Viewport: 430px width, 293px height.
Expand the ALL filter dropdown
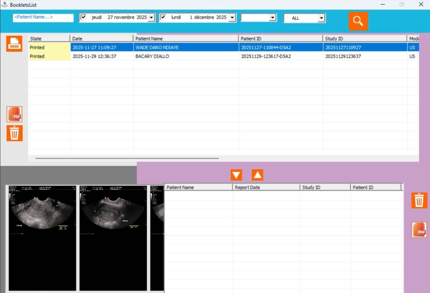point(321,18)
